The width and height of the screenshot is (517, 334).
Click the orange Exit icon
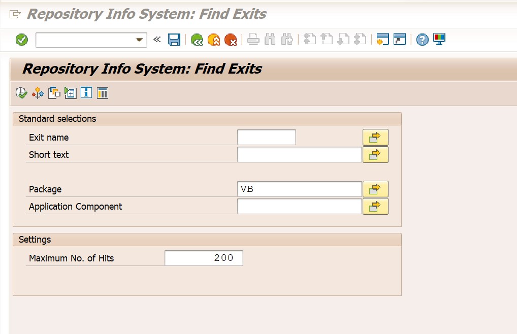click(x=214, y=40)
